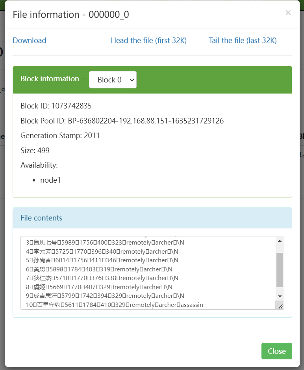The width and height of the screenshot is (304, 370).
Task: Click the Size: 499 text
Action: (35, 150)
